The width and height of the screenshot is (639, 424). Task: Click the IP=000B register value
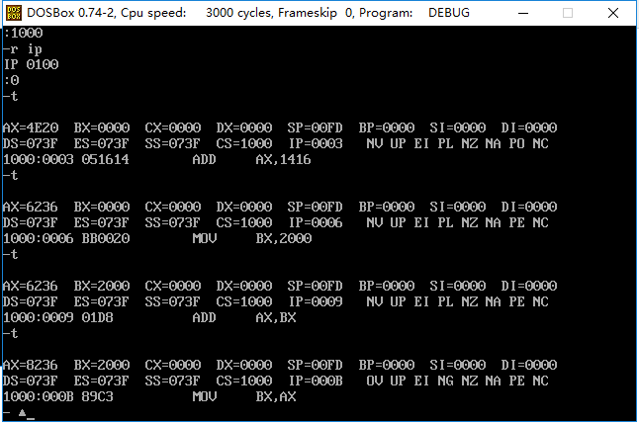316,381
